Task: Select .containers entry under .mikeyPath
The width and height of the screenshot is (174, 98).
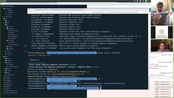Action: pyautogui.click(x=10, y=13)
